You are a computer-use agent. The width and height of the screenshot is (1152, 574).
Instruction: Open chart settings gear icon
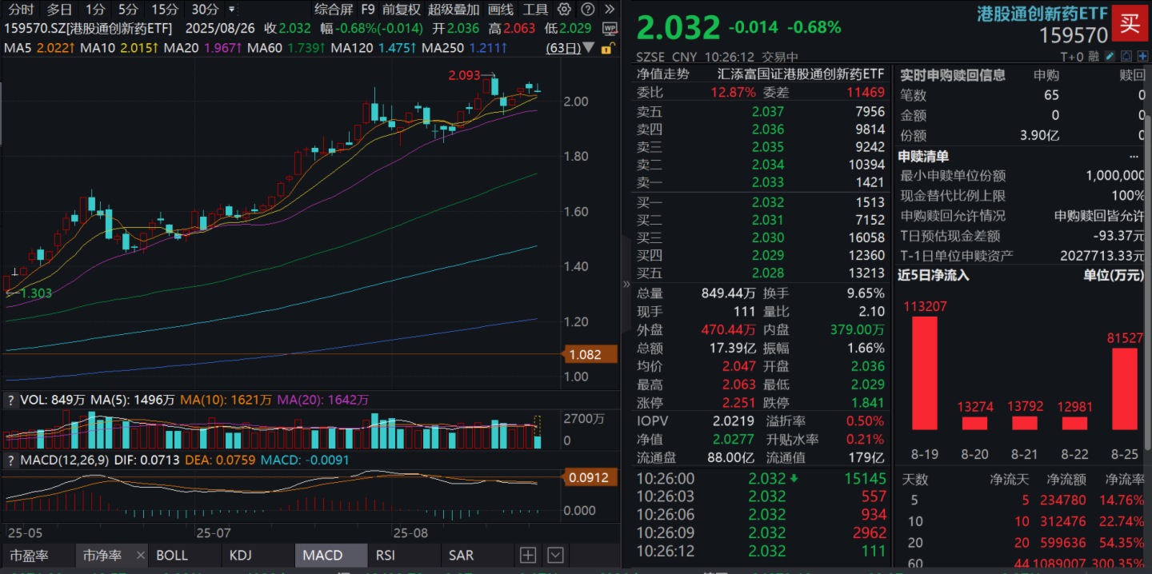(x=565, y=10)
